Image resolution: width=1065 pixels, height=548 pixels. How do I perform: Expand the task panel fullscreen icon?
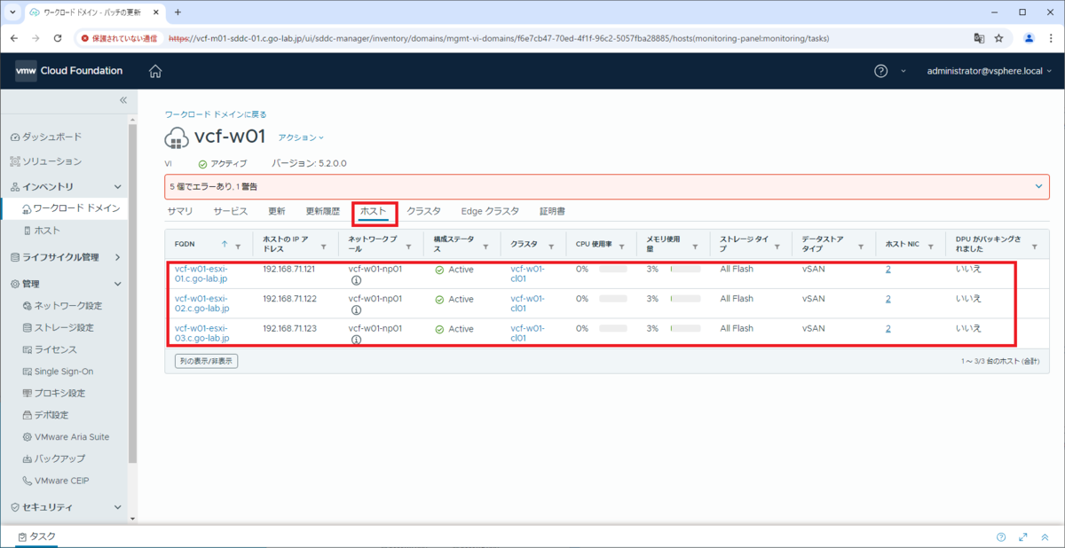pos(1023,536)
